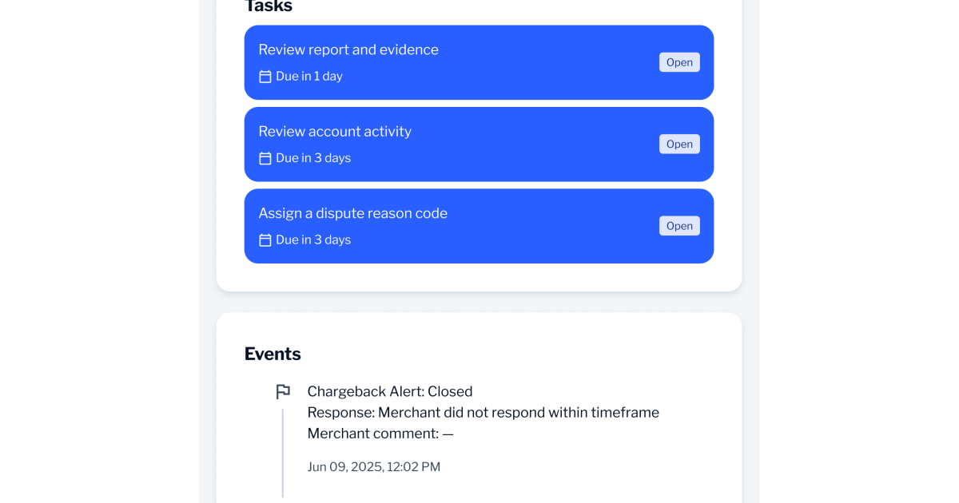Screen dimensions: 959x503
Task: Collapse the Events section via its heading
Action: pos(273,354)
